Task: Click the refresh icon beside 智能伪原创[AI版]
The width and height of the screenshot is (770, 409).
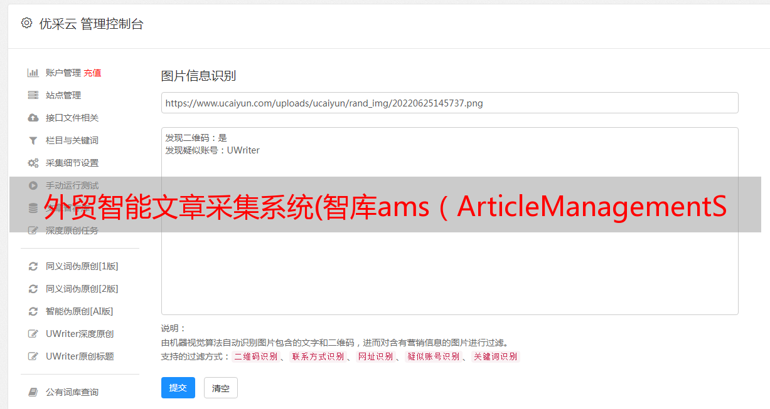Action: click(x=33, y=311)
